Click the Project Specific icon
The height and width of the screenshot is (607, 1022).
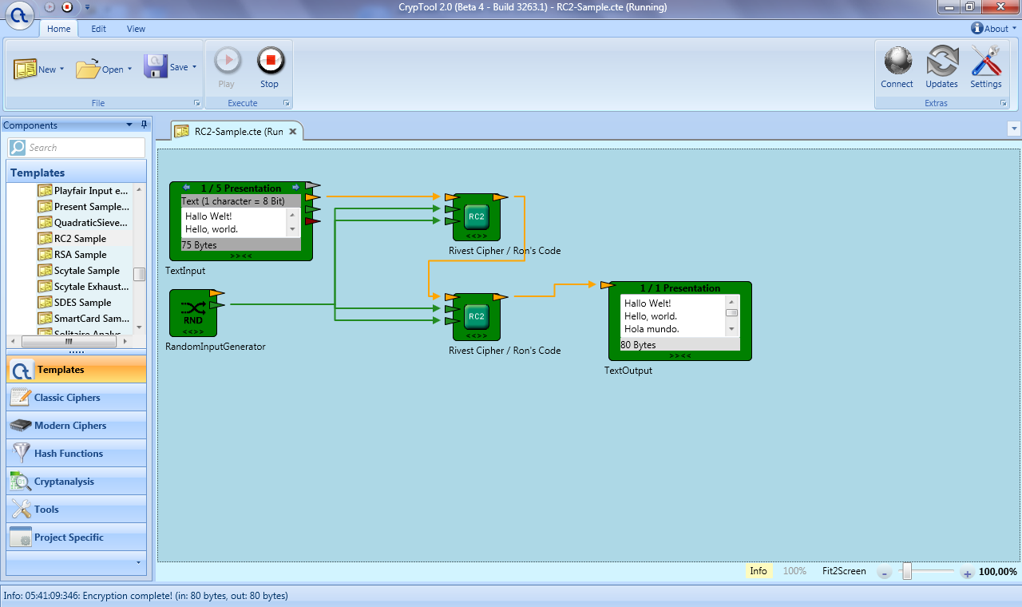coord(21,538)
